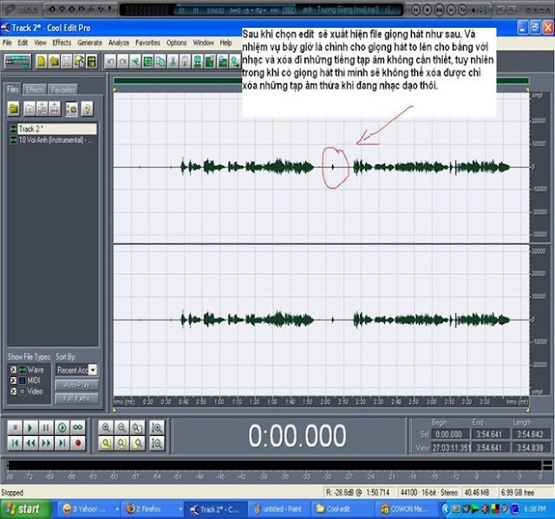
Task: Click the level meter bar above the dB scale
Action: (x=275, y=465)
